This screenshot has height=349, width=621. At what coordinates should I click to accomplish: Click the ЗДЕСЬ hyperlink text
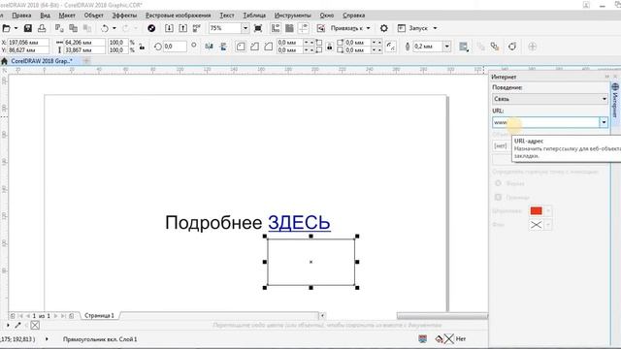(299, 222)
